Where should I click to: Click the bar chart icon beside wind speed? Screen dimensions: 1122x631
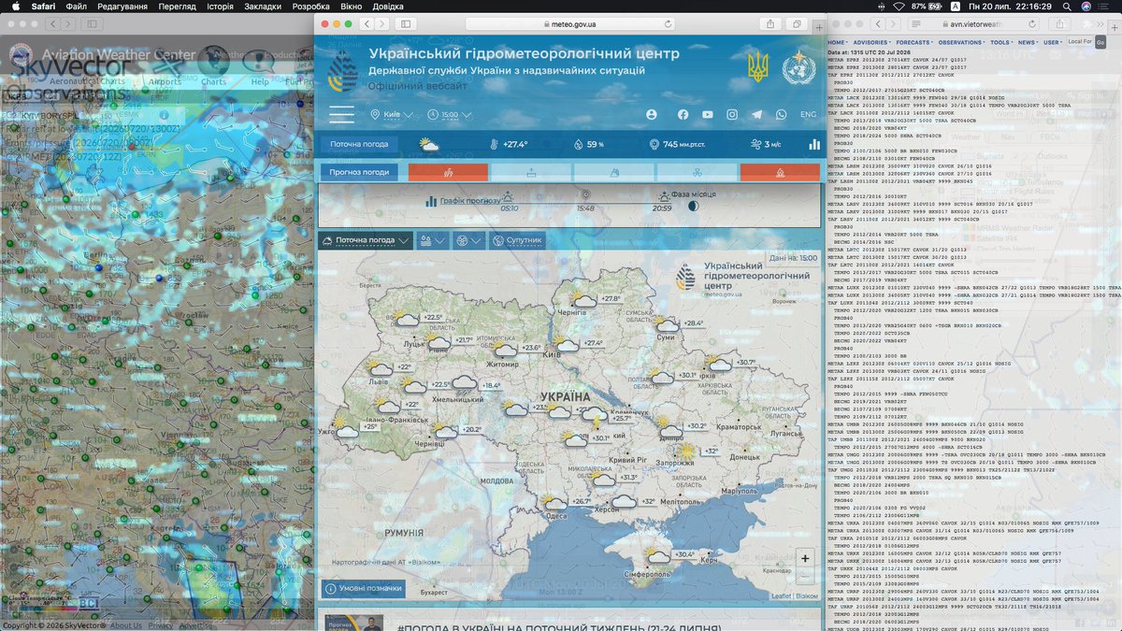[813, 144]
